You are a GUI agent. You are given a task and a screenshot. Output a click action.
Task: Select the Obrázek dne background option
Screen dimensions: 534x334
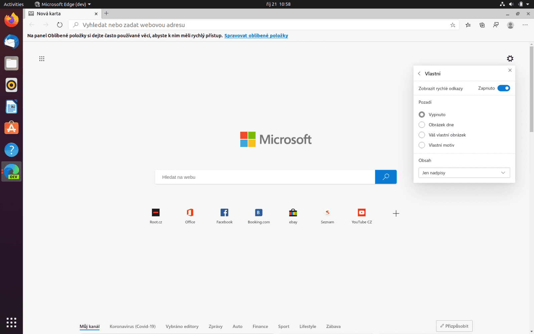422,125
